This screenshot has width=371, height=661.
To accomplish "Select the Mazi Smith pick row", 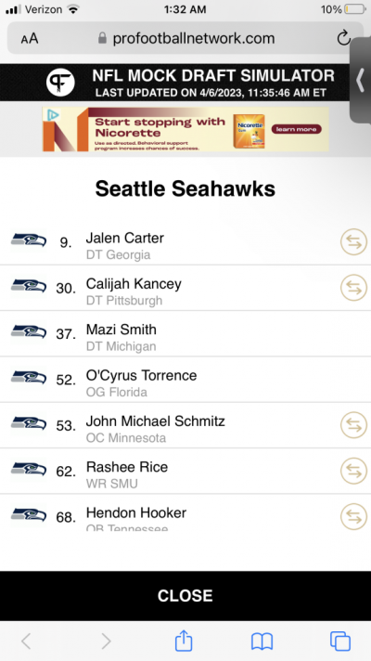I will (185, 333).
